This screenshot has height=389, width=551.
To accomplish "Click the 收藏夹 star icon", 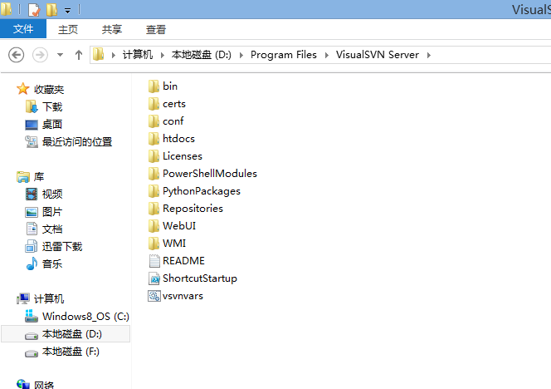I will pyautogui.click(x=23, y=89).
